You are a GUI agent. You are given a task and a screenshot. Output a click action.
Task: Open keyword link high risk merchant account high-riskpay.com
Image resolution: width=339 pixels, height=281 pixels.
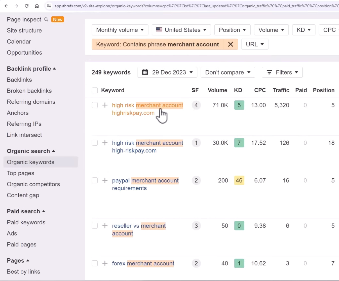[x=147, y=147]
